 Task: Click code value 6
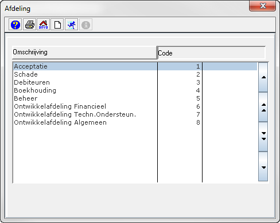pos(198,106)
